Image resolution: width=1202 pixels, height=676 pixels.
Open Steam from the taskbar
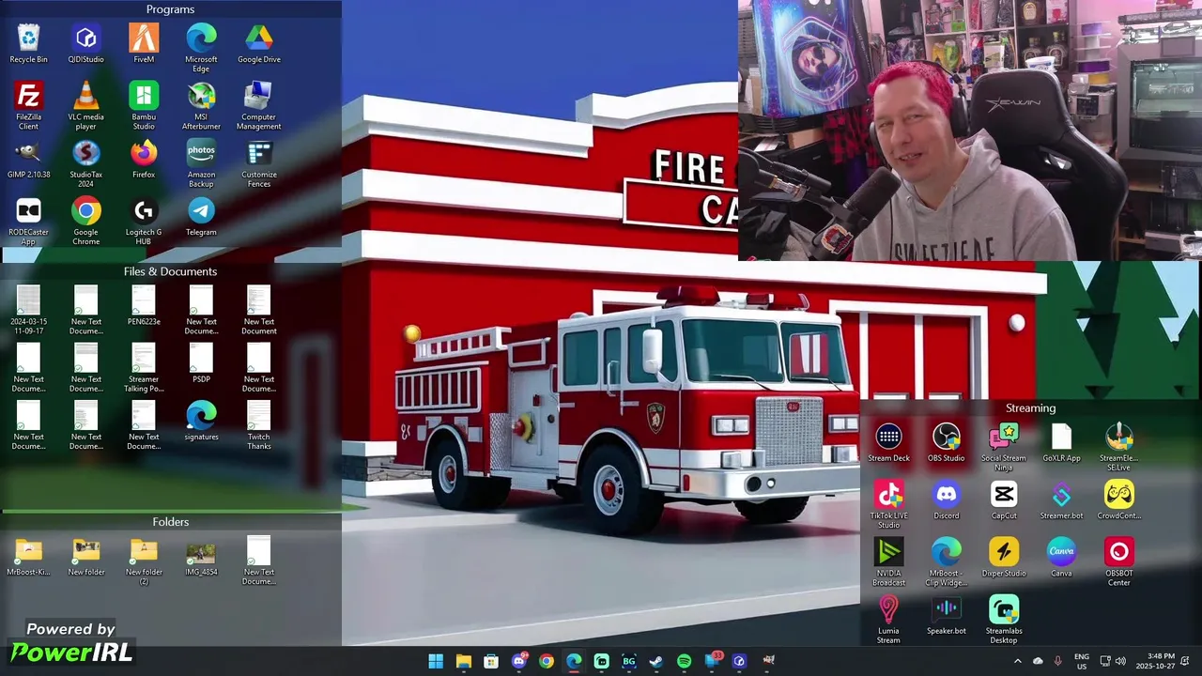pos(656,661)
